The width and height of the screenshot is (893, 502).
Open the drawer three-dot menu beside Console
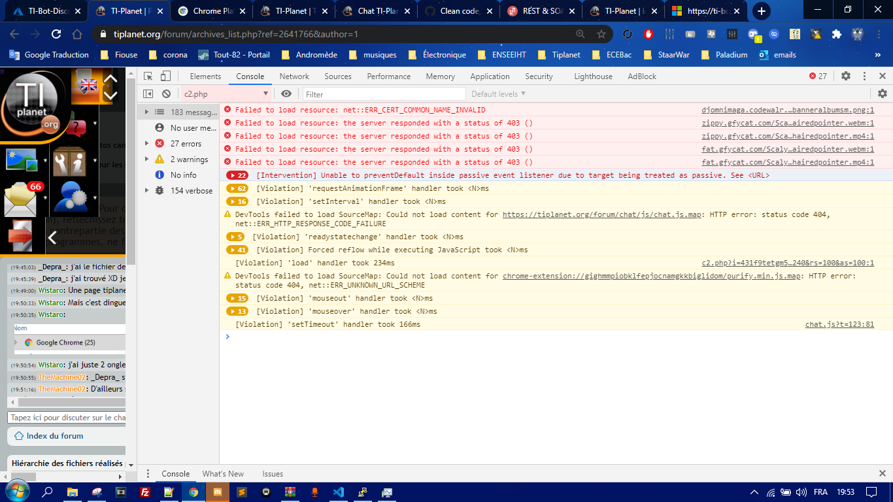pyautogui.click(x=148, y=474)
